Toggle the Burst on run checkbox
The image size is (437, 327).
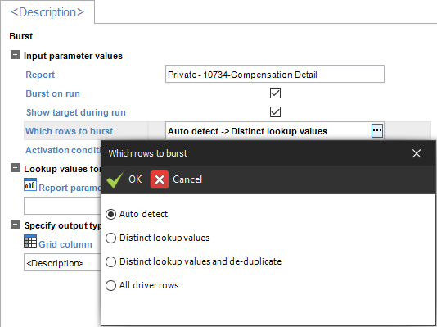tap(275, 93)
